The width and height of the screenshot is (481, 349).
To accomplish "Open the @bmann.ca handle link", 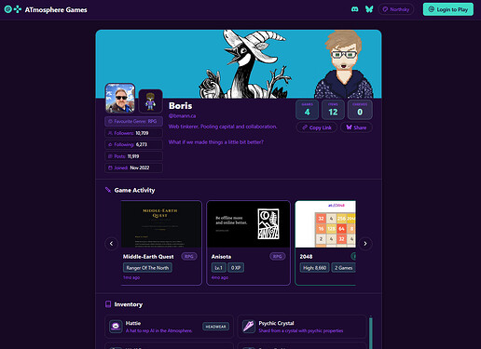I will [x=182, y=115].
